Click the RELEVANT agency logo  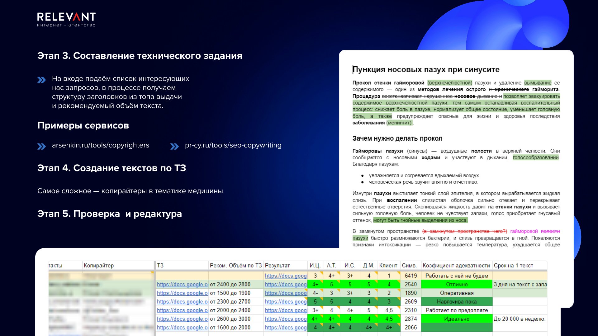(x=66, y=19)
